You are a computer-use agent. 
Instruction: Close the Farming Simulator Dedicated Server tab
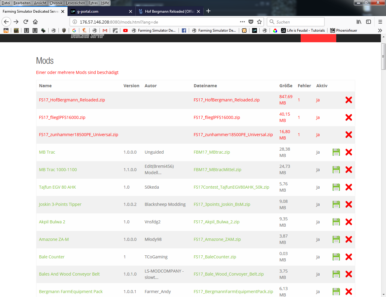tap(63, 11)
